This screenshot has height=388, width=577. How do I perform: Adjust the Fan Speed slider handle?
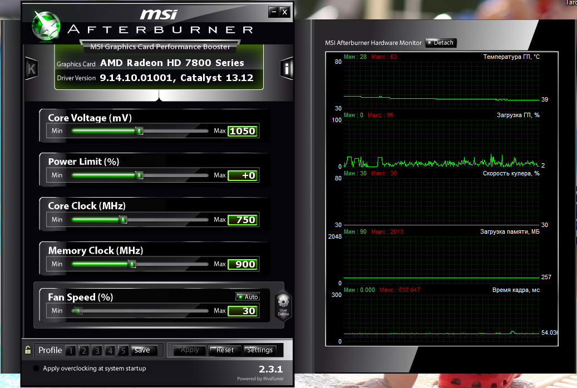(77, 310)
